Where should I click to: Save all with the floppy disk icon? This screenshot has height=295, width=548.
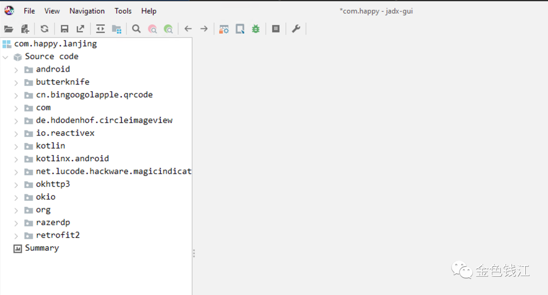[x=64, y=28]
